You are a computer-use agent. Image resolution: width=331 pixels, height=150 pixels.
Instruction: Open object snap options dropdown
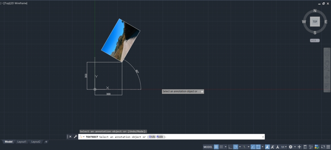click(262, 147)
